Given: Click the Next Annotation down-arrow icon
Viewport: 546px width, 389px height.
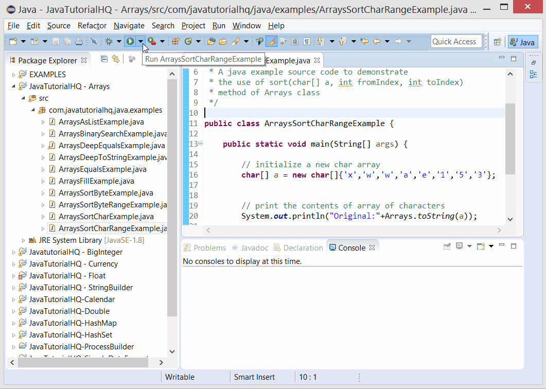Looking at the screenshot, I should click(x=321, y=42).
